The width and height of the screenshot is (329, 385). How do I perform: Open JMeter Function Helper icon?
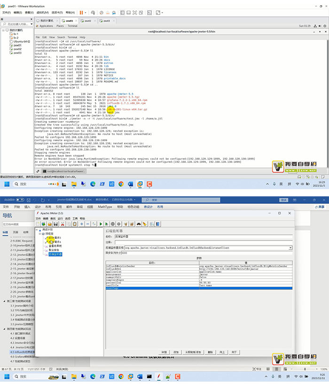152,224
